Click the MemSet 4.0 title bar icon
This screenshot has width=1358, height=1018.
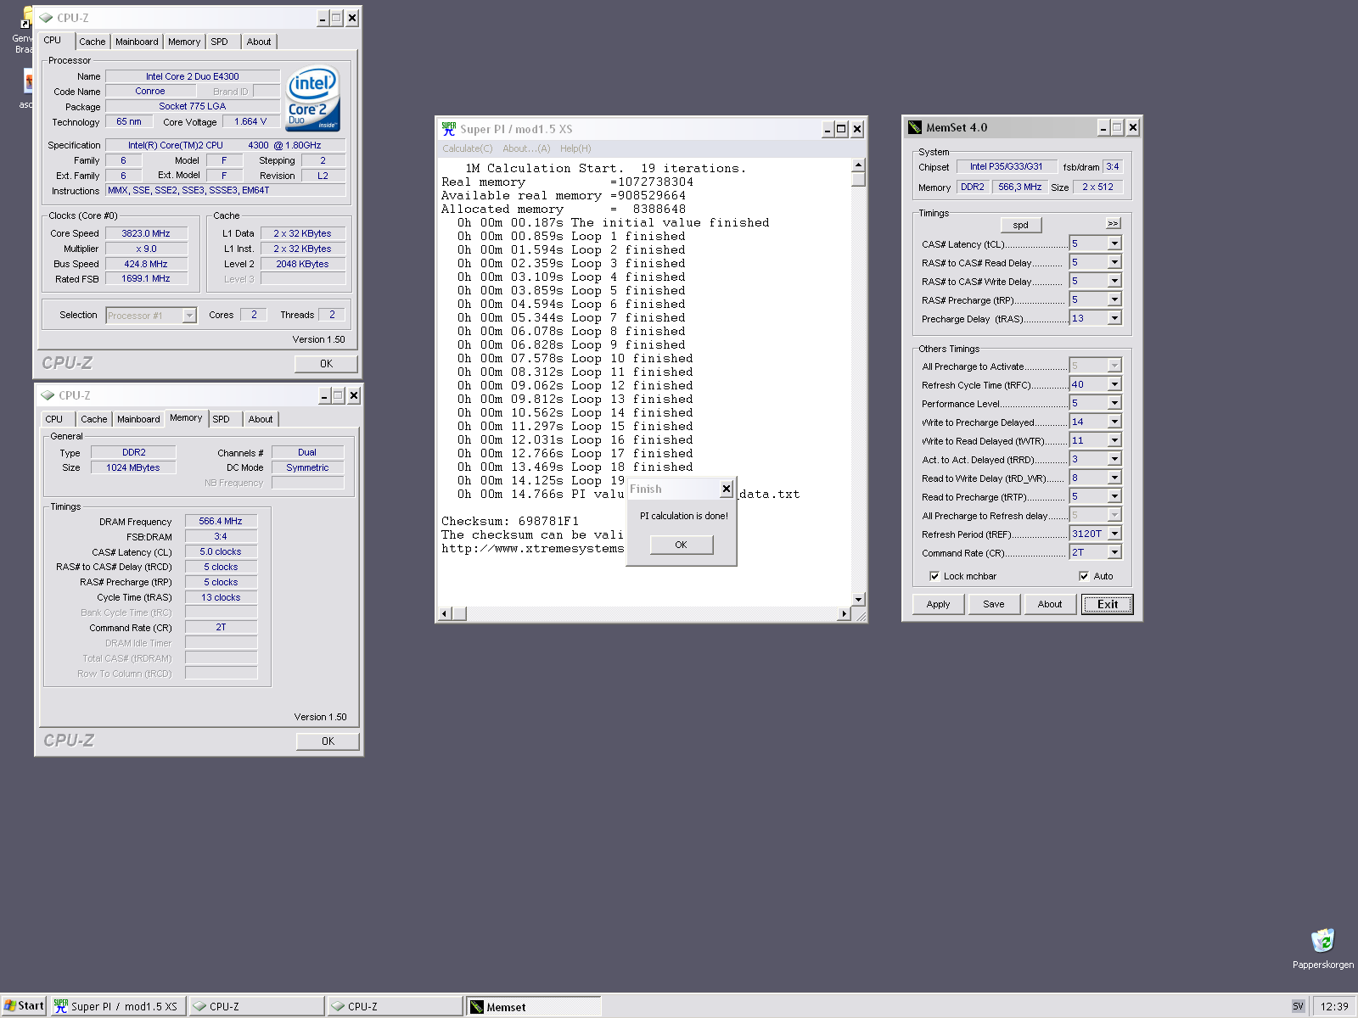pyautogui.click(x=915, y=127)
